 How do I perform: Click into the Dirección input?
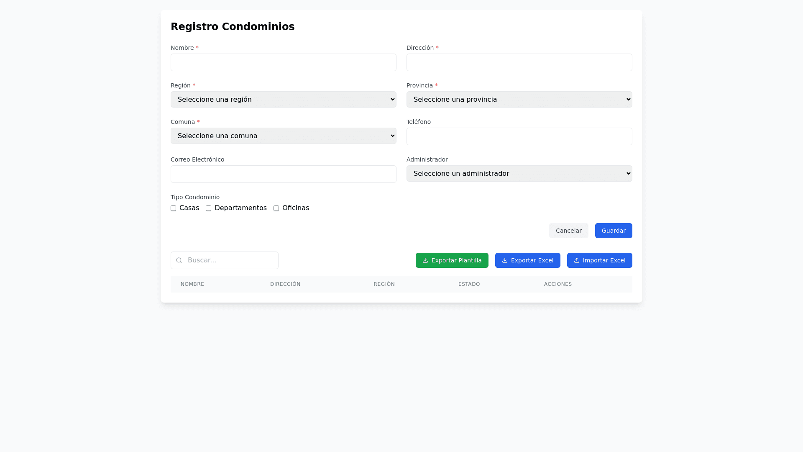[x=519, y=62]
